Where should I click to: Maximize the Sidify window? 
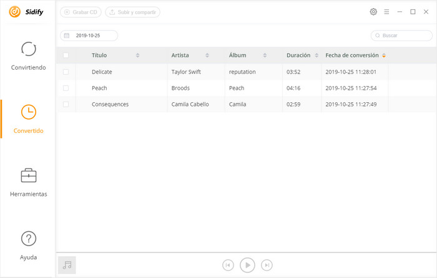(x=413, y=12)
